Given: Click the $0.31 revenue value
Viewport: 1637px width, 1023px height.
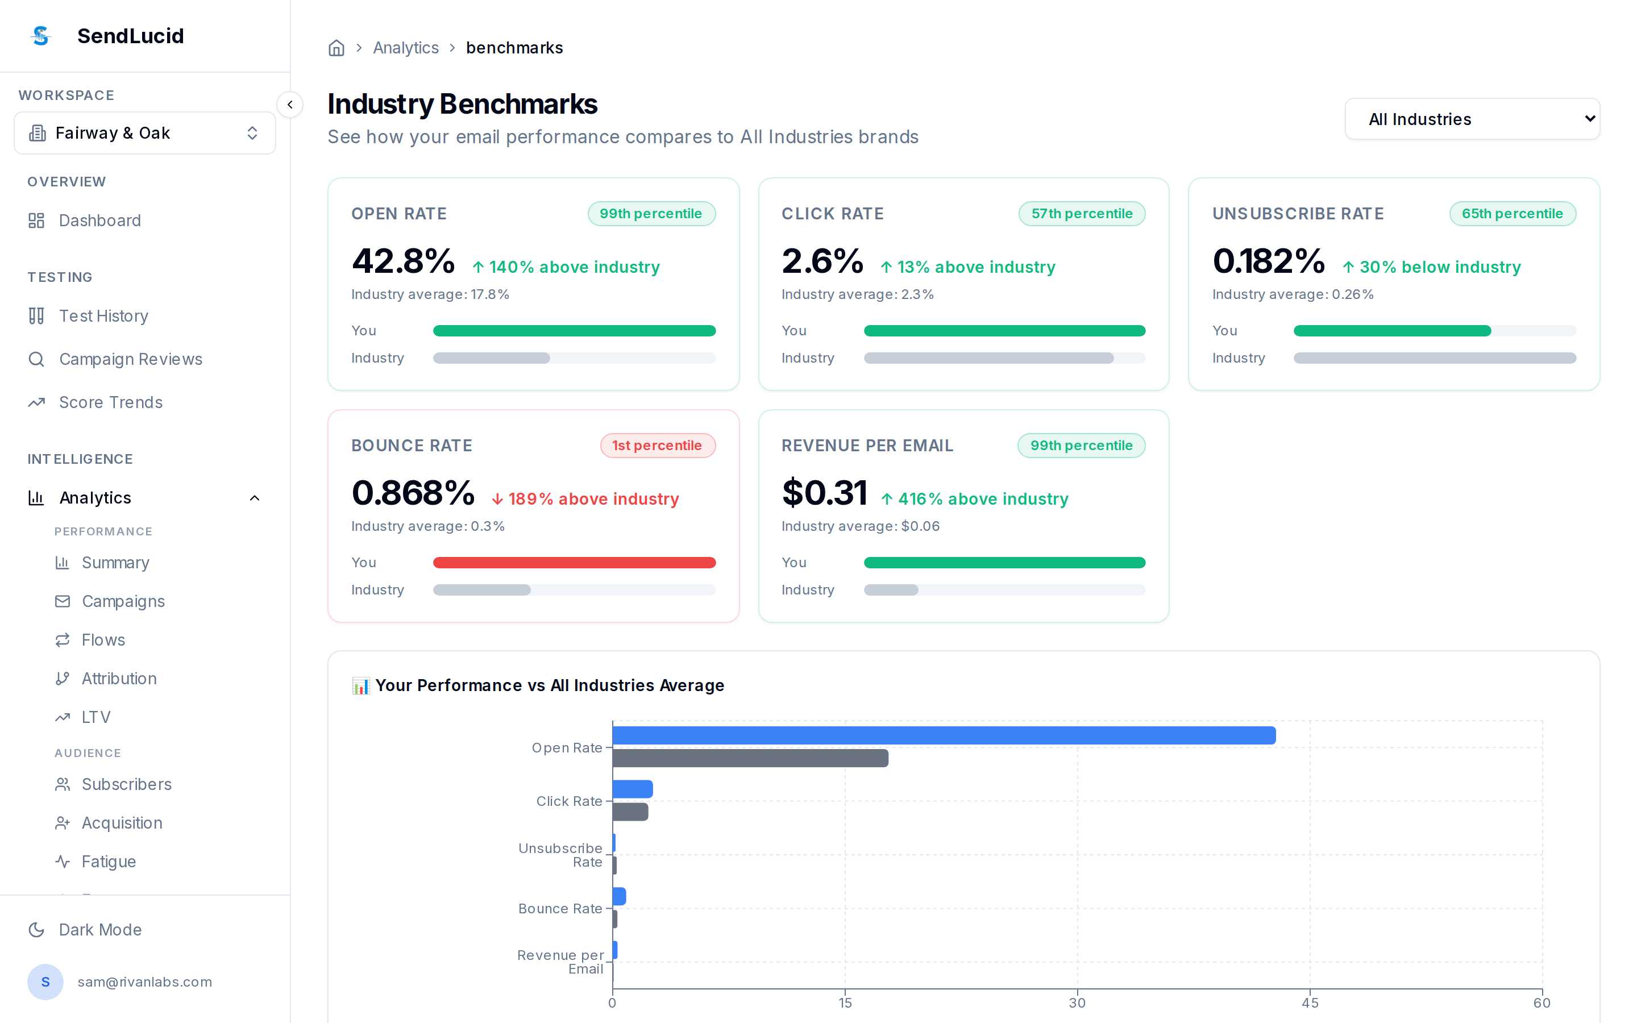Looking at the screenshot, I should click(x=824, y=493).
